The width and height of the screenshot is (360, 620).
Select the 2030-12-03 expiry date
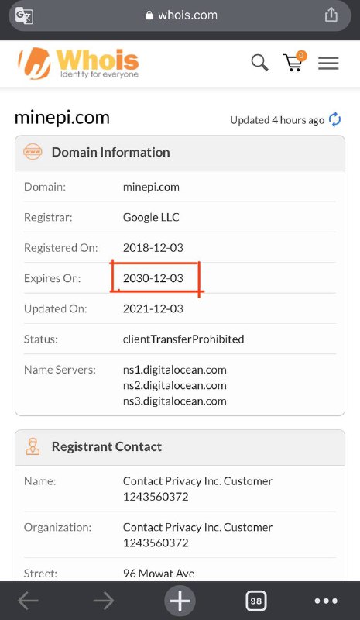(153, 278)
